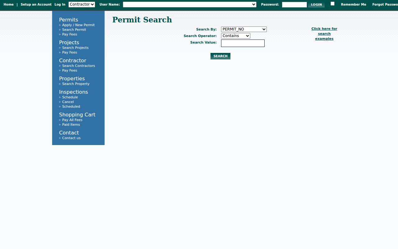Image resolution: width=398 pixels, height=249 pixels.
Task: Focus the Search Value text field
Action: pos(243,43)
